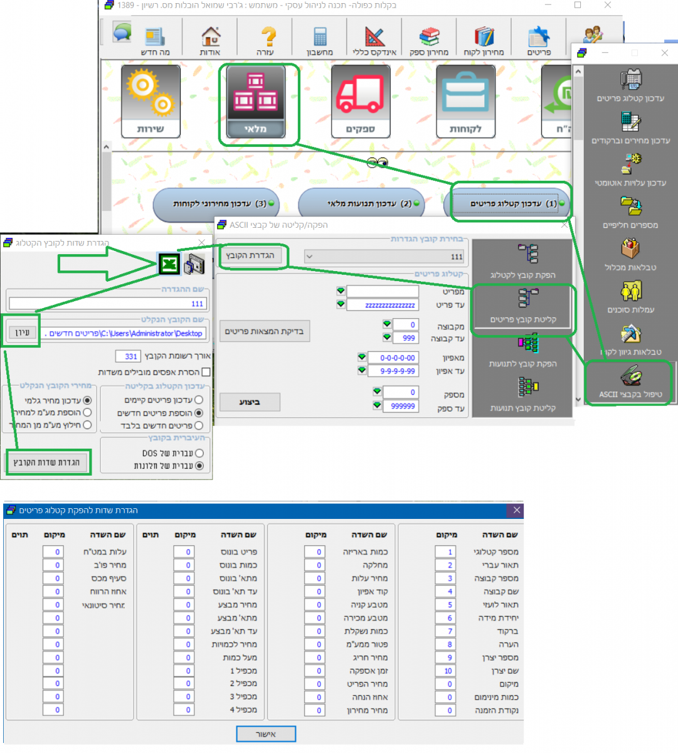Click the computer icon next to the Excel icon
Viewport: 678px width, 753px height.
194,264
